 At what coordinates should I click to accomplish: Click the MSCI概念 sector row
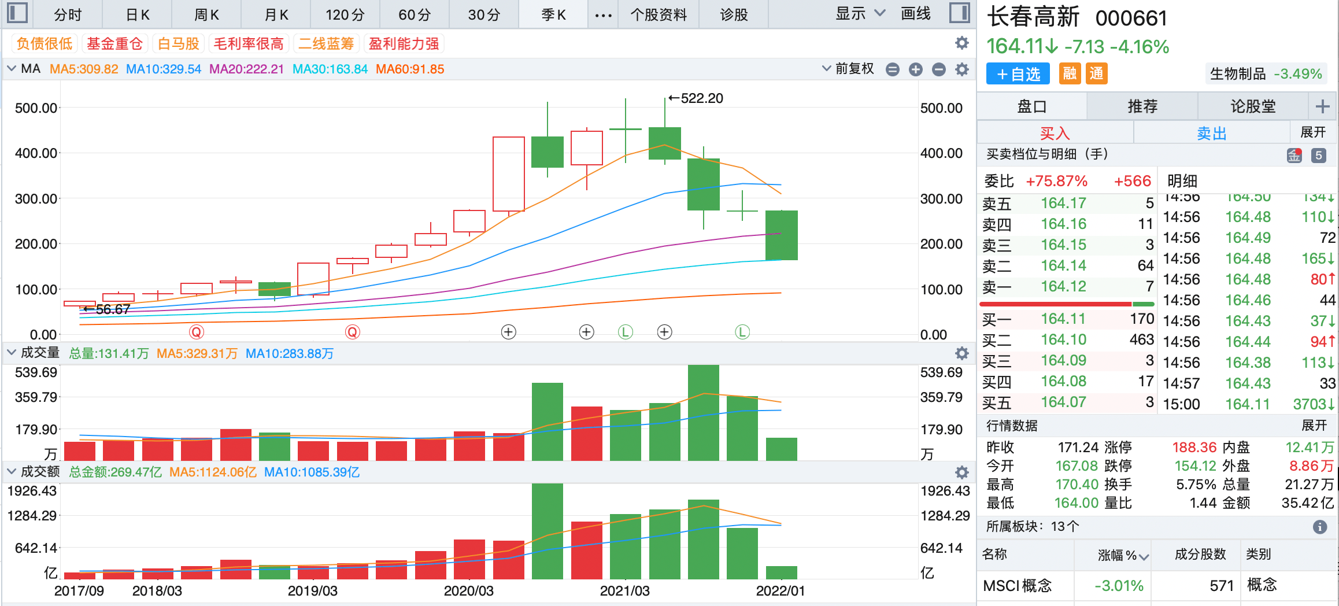coord(1157,586)
